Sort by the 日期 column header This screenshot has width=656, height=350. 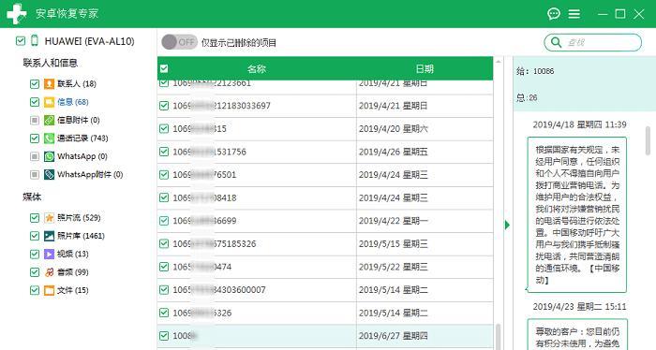[x=425, y=69]
